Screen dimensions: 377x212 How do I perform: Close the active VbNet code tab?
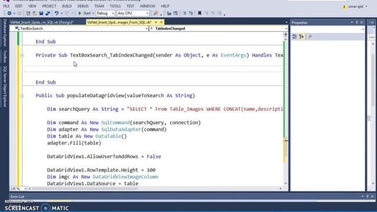[x=161, y=22]
